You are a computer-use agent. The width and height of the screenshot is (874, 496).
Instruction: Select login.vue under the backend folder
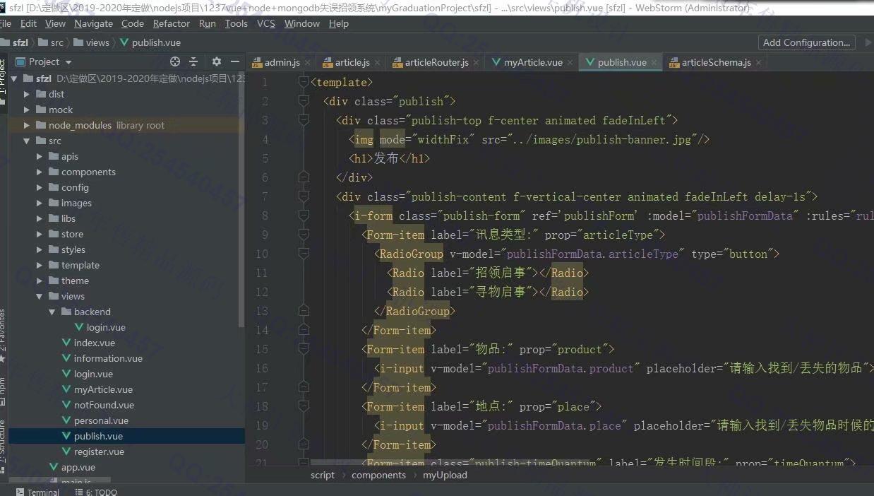pyautogui.click(x=106, y=327)
